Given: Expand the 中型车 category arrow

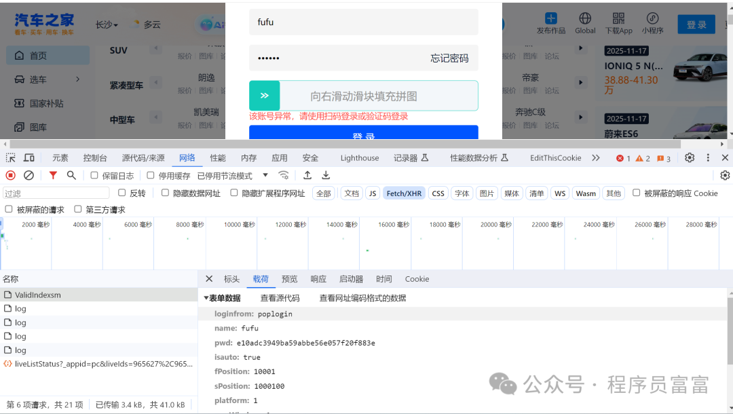Looking at the screenshot, I should coord(155,117).
